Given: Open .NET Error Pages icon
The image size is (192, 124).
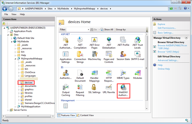Looking at the screenshot, I should (x=94, y=42).
